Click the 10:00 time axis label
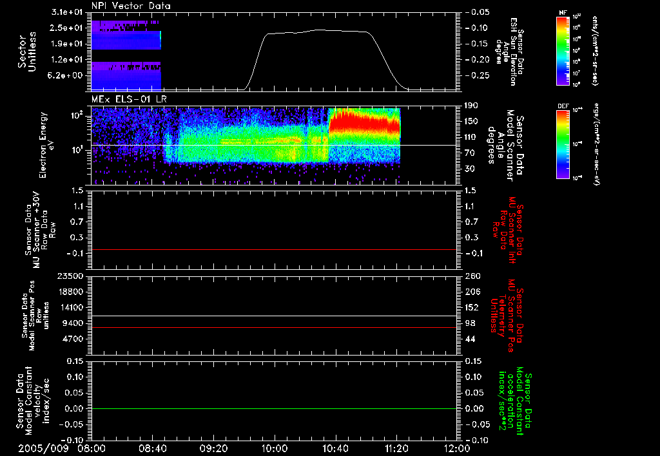Viewport: 660px width, 456px height. pyautogui.click(x=274, y=448)
